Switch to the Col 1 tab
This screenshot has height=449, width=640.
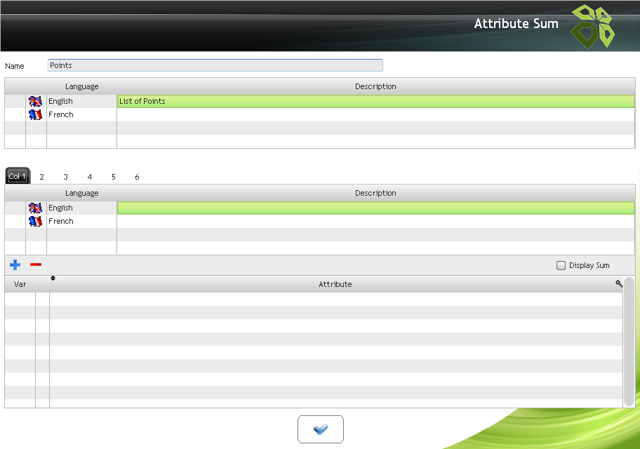[18, 177]
